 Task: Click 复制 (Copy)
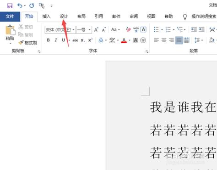pyautogui.click(x=26, y=35)
